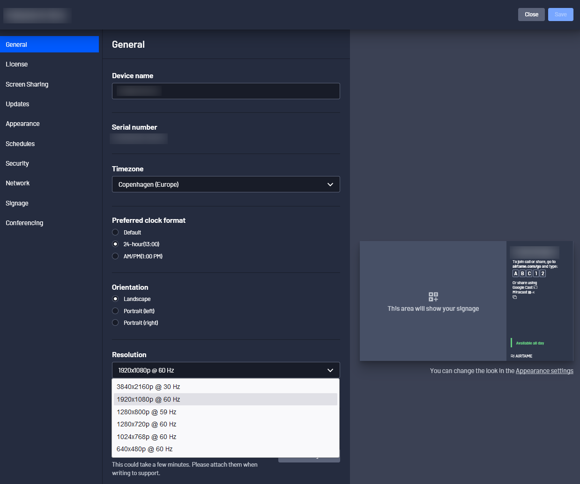Viewport: 580px width, 484px height.
Task: Click the AIRTAME logo in preview
Action: [x=521, y=356]
